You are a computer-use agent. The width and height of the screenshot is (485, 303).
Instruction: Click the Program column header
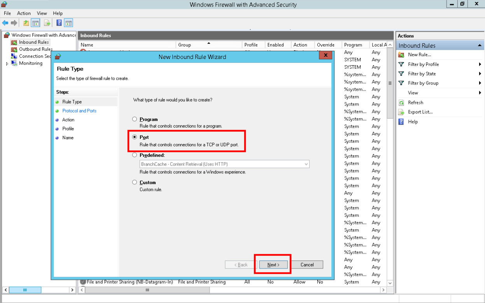click(356, 45)
